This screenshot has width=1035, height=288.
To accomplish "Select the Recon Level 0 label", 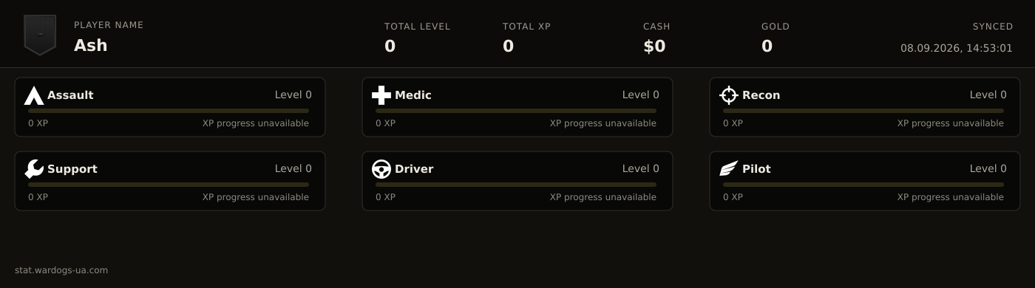I will 988,95.
